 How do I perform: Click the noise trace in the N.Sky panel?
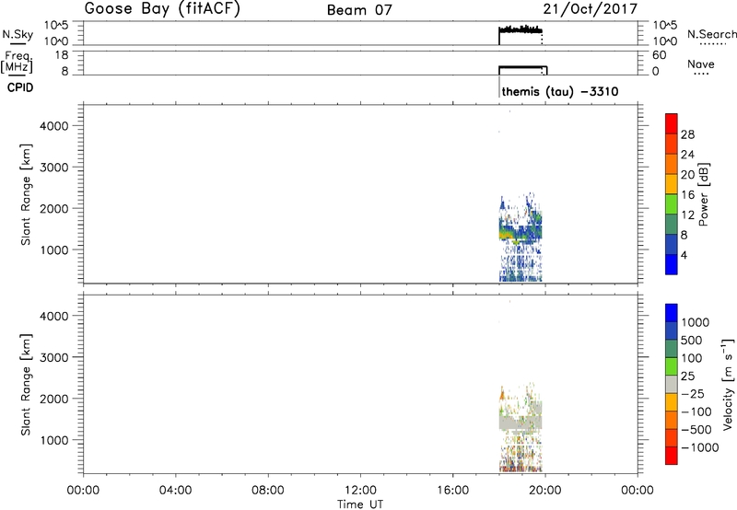pos(521,30)
